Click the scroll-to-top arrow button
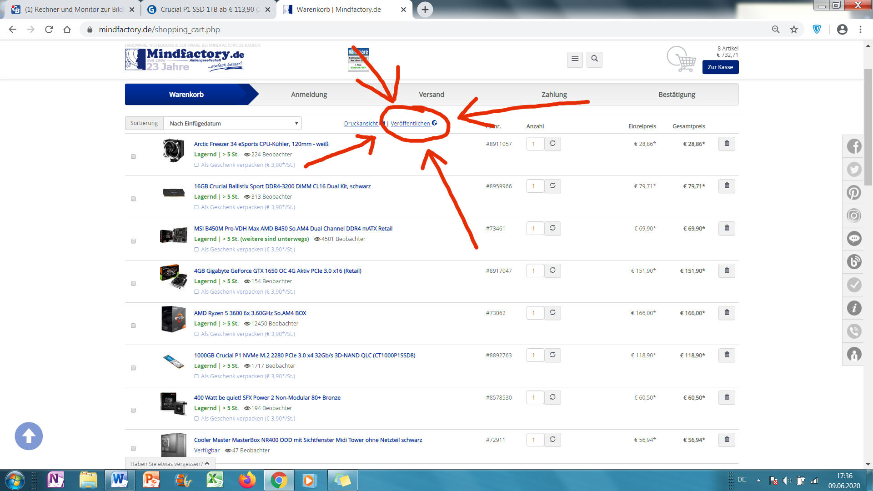The height and width of the screenshot is (491, 873). tap(29, 436)
